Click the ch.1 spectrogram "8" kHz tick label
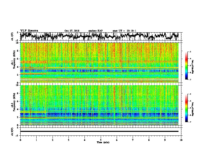204x157 pixels. [x=18, y=51]
